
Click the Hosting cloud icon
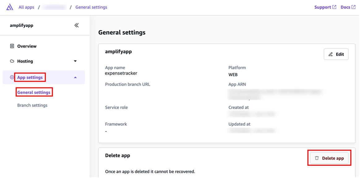[12, 61]
